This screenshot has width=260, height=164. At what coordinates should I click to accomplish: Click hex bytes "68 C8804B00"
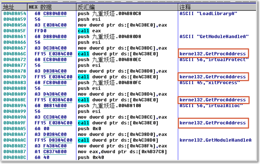coord(51,14)
